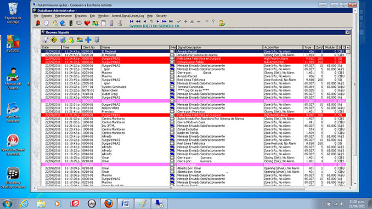Click the double-right fast forward navigation arrow
Screen dimensions: 372x209
[164, 21]
